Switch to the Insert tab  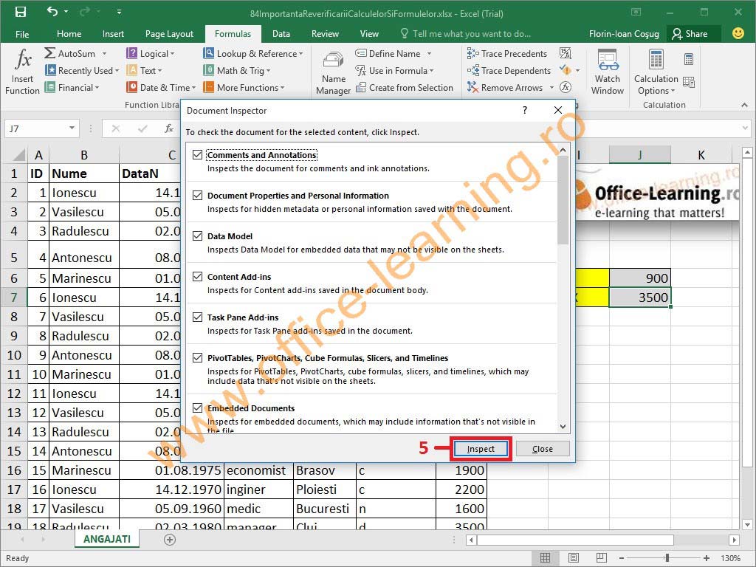113,34
